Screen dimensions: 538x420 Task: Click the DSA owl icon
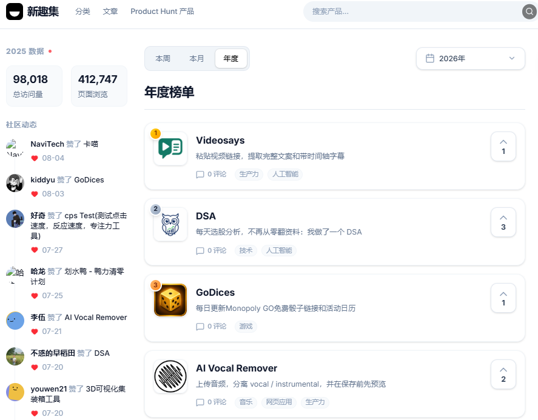tap(170, 224)
